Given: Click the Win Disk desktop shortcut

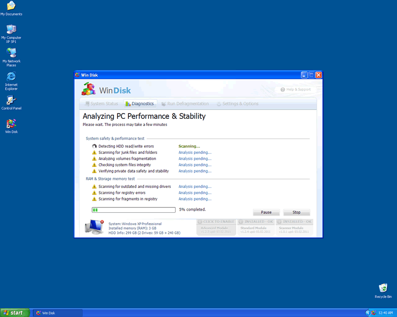Looking at the screenshot, I should pyautogui.click(x=11, y=124).
